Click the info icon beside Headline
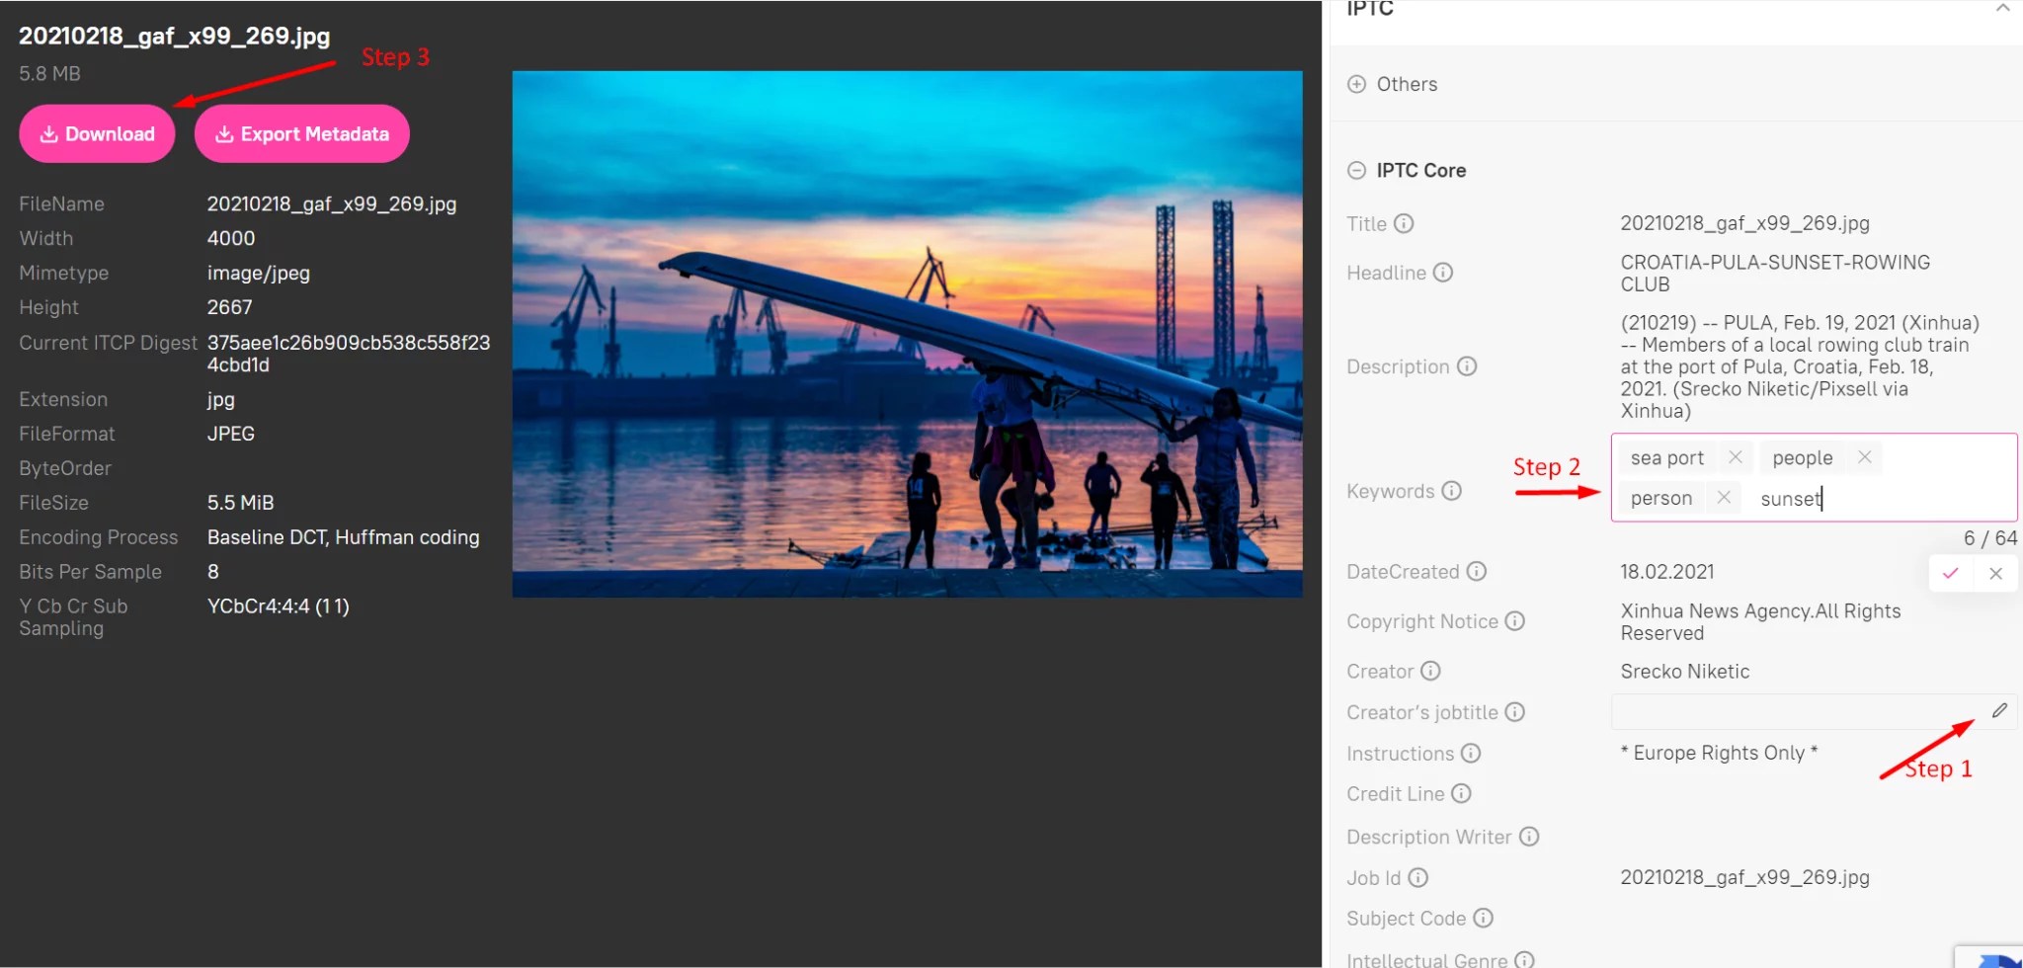This screenshot has height=968, width=2023. pos(1443,273)
